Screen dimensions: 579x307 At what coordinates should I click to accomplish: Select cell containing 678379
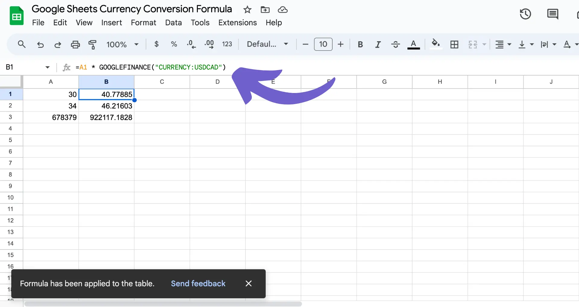(x=51, y=117)
